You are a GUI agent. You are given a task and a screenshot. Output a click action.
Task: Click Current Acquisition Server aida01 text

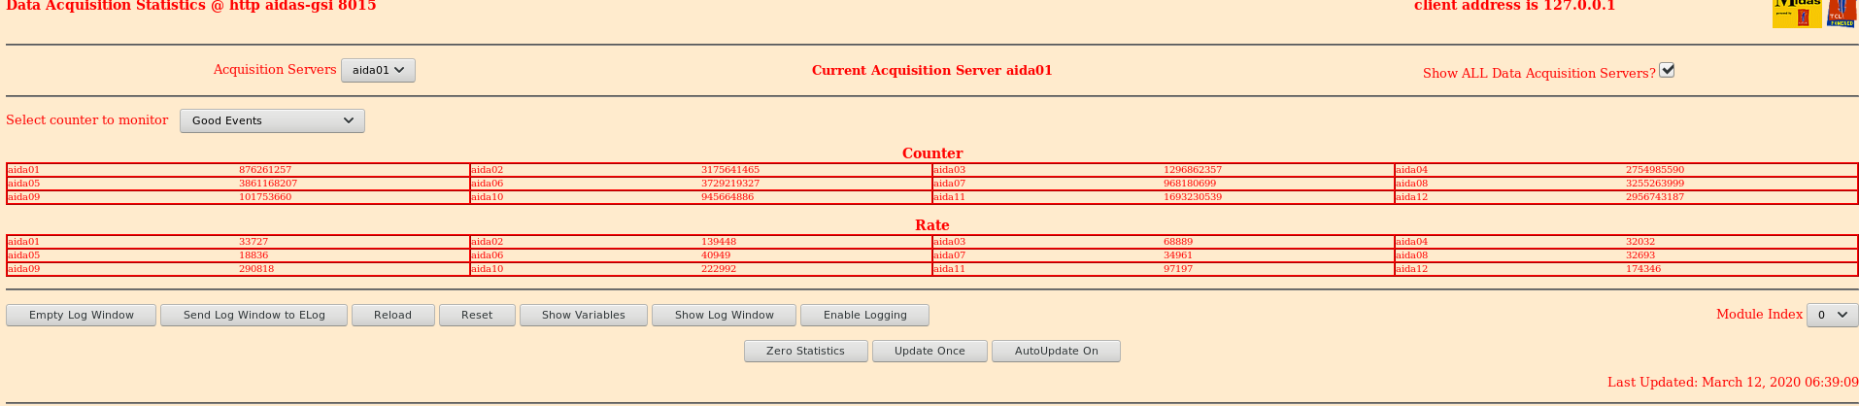coord(932,70)
